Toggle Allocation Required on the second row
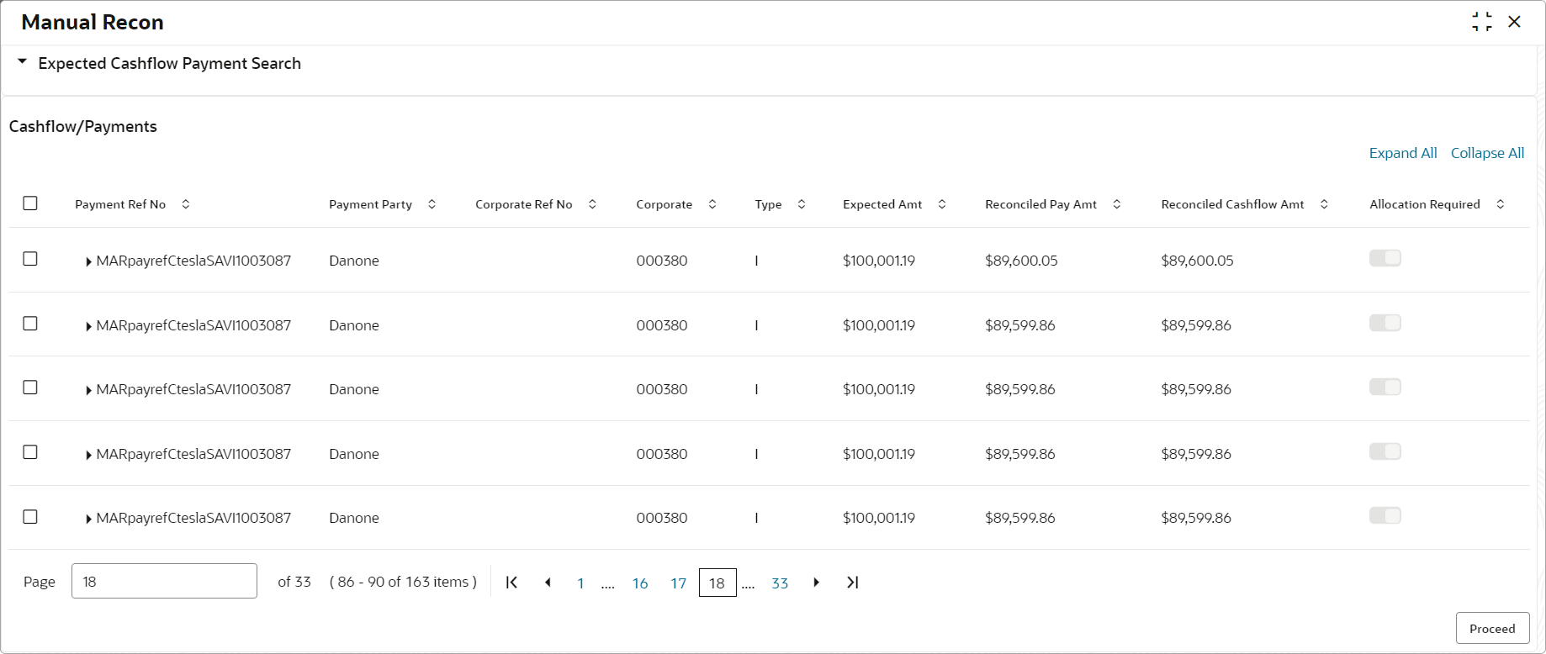Viewport: 1546px width, 654px height. coord(1385,323)
